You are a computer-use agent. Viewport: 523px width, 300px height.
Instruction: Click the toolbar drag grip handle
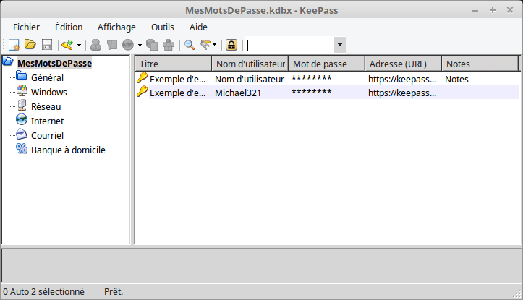4,45
